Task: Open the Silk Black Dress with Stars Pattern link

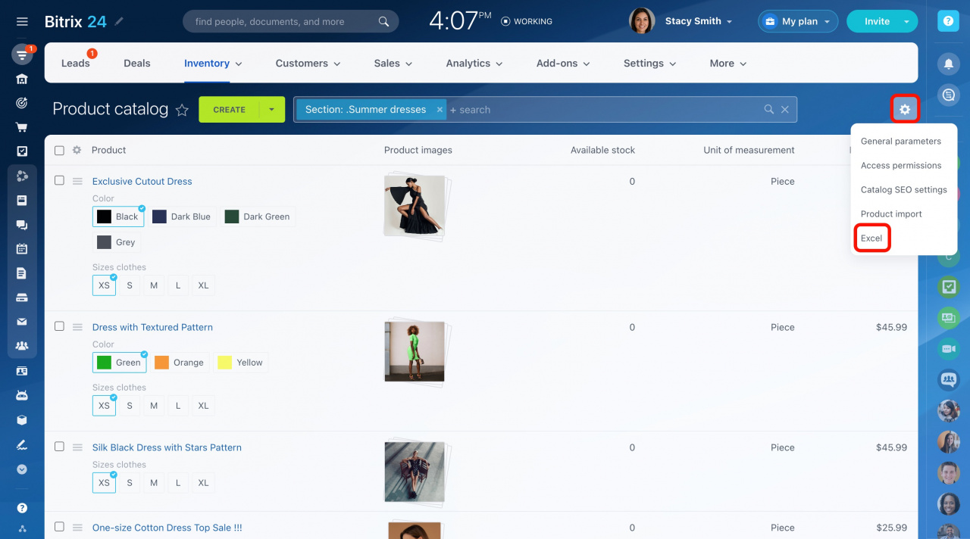Action: (167, 447)
